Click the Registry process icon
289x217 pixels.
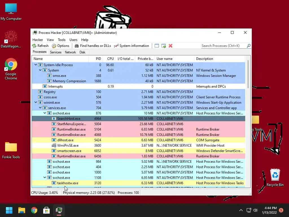pos(40,92)
